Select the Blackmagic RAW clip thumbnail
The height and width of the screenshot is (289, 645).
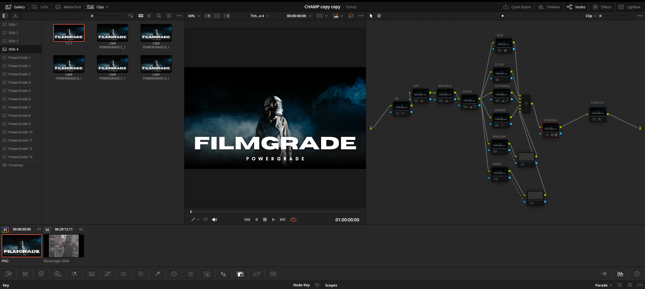point(64,246)
